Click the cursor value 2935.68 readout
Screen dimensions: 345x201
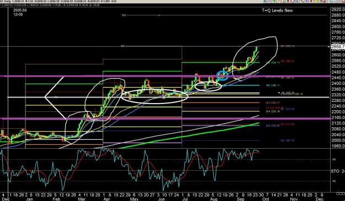coord(20,10)
